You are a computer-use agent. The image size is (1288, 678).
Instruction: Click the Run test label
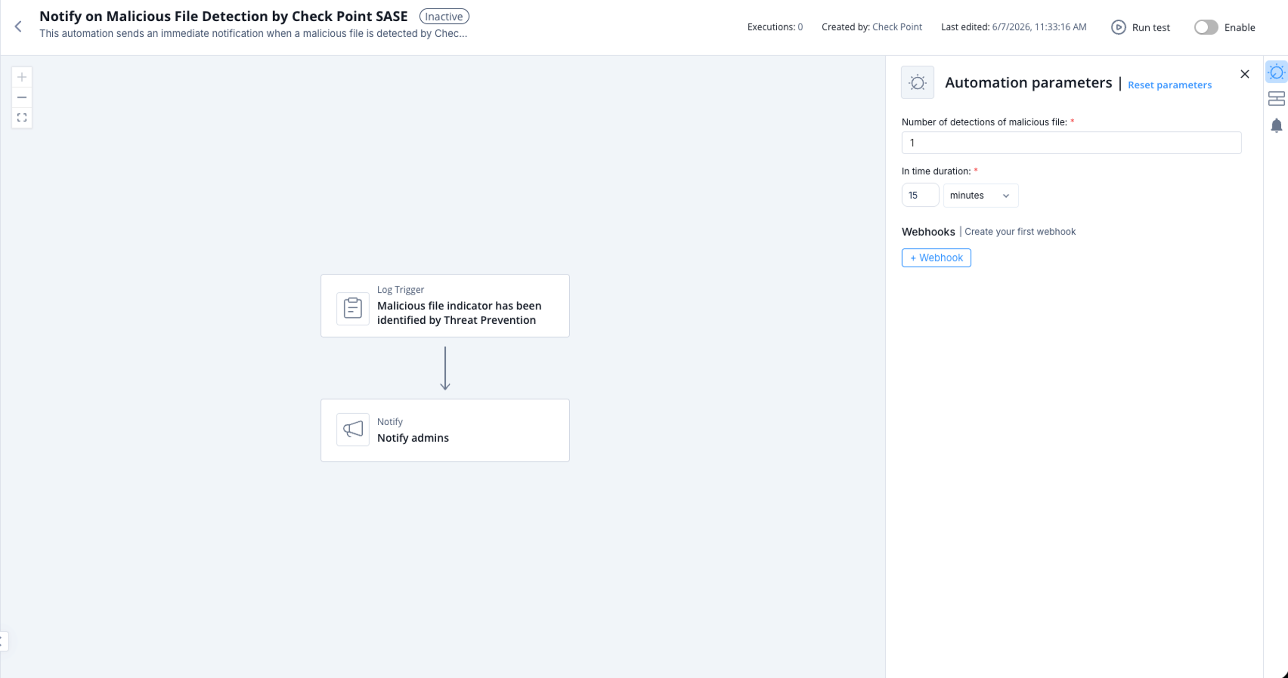[1151, 28]
